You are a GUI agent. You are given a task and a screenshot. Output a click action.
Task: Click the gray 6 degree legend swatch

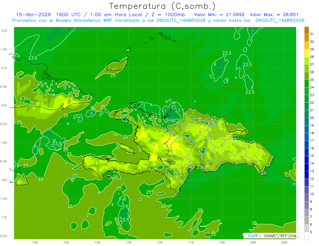[x=307, y=221]
